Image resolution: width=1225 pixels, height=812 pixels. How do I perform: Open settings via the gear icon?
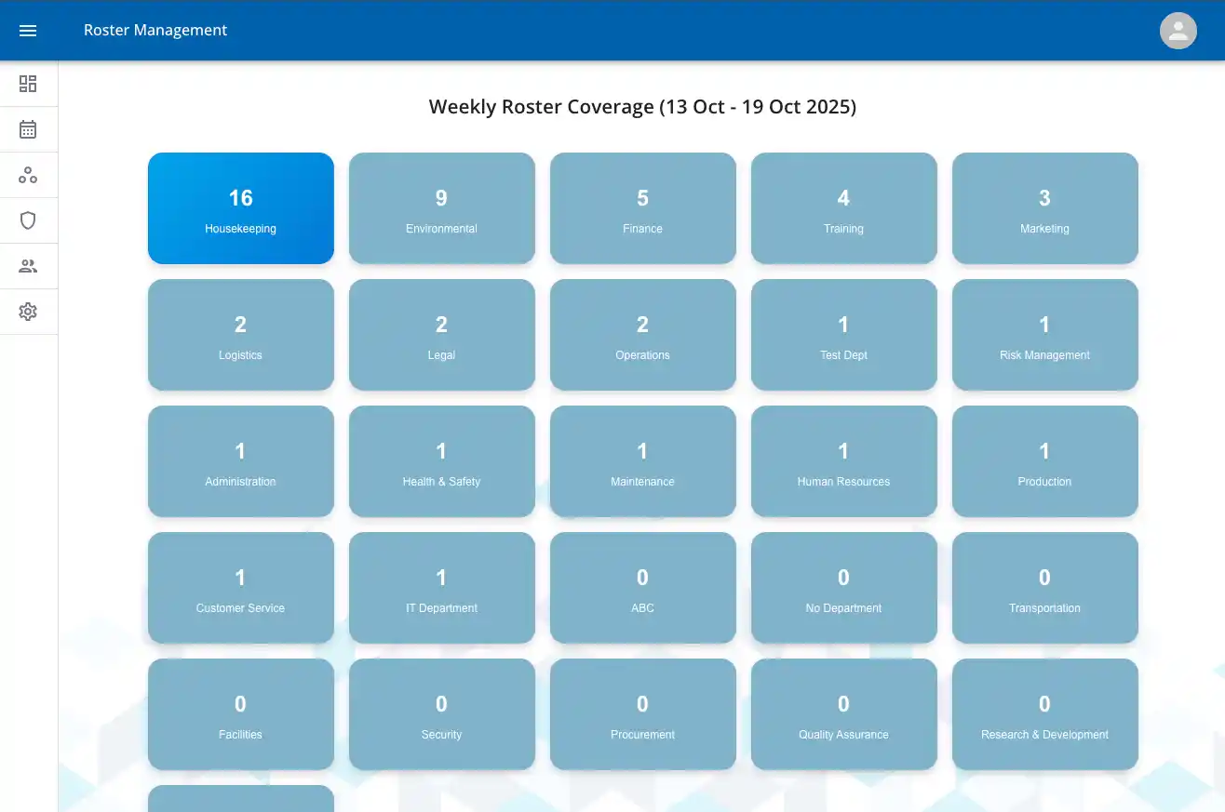tap(28, 312)
